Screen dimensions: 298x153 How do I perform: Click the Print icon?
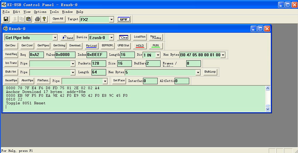pyautogui.click(x=37, y=19)
